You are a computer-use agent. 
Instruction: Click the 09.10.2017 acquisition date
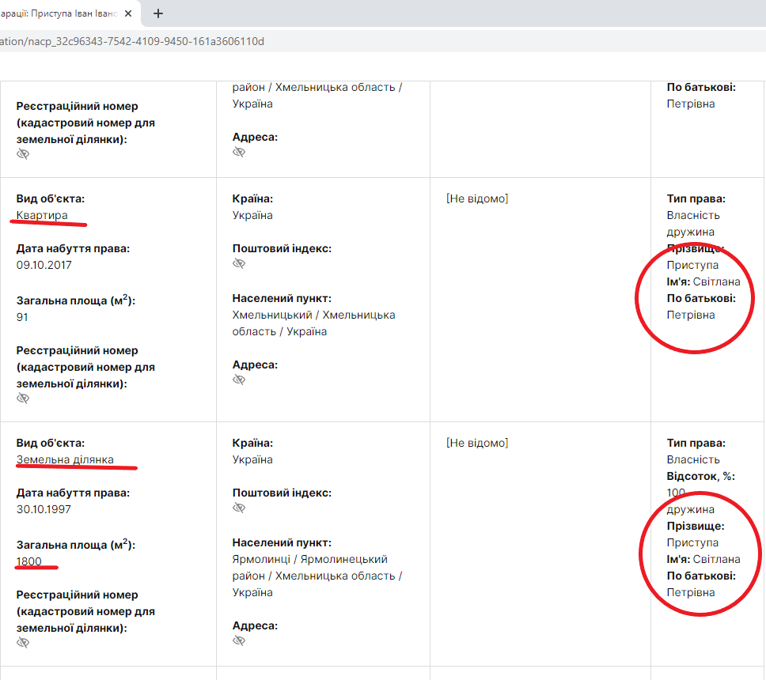pos(44,265)
